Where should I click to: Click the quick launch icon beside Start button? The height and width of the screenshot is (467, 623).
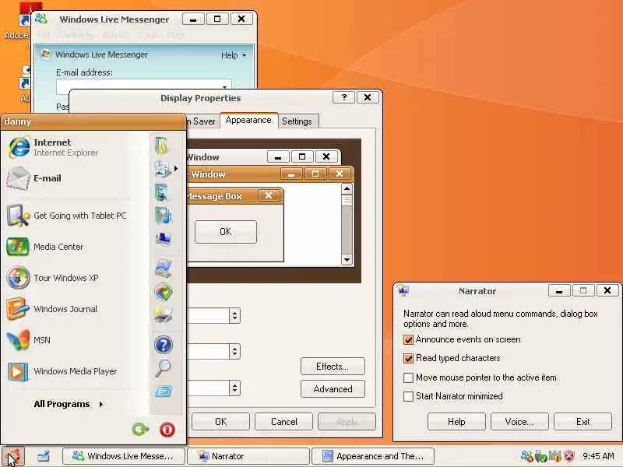43,456
